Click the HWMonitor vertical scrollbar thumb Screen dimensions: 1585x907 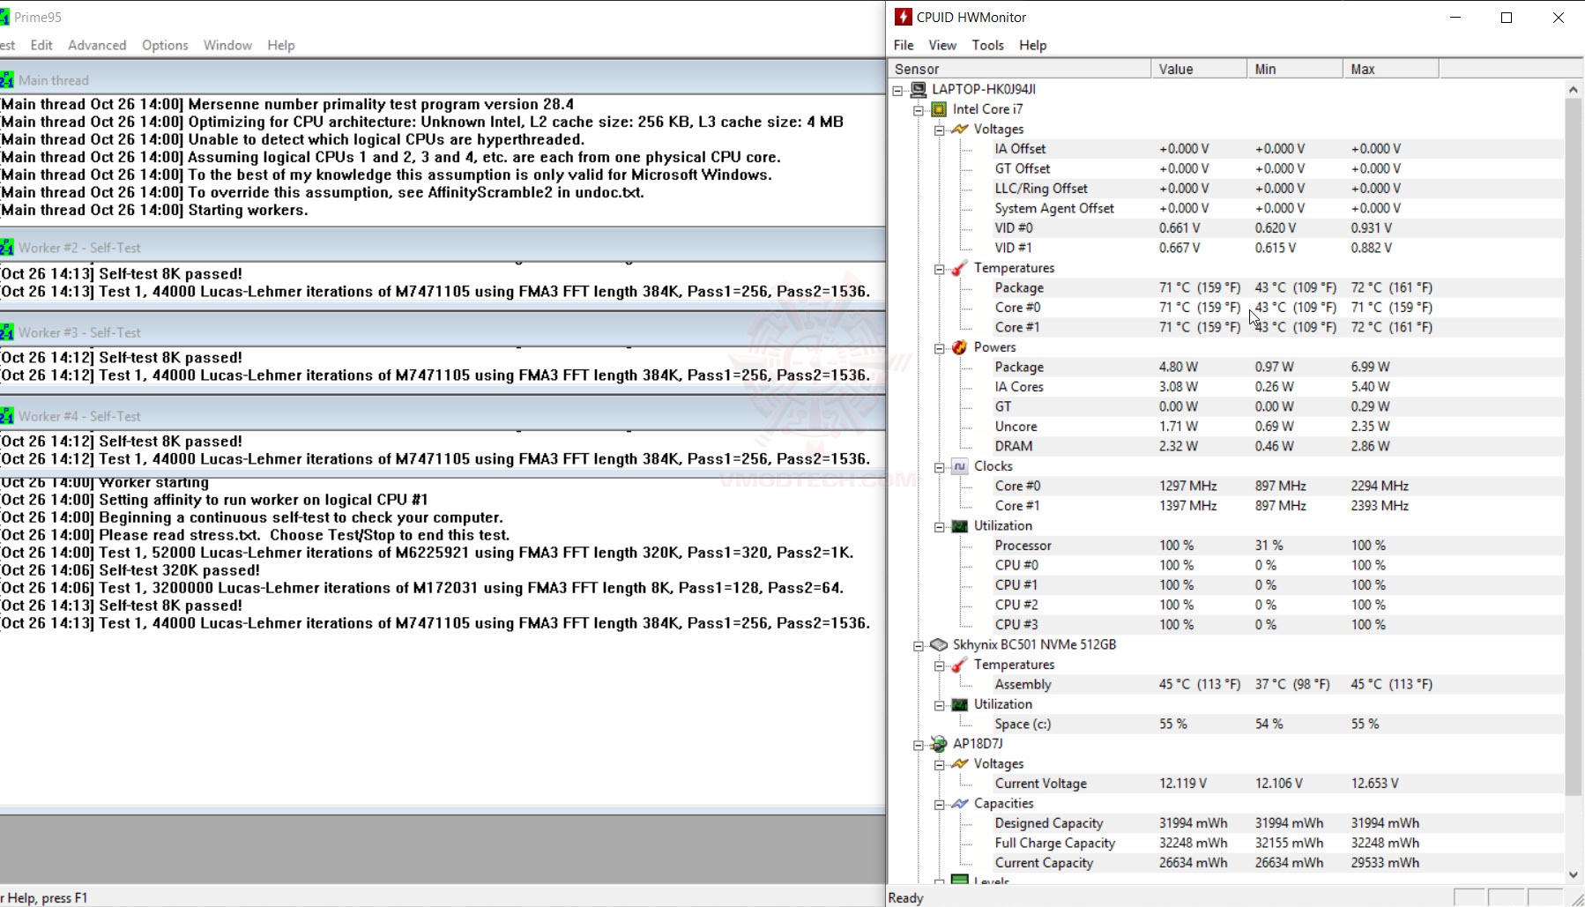(x=1574, y=446)
